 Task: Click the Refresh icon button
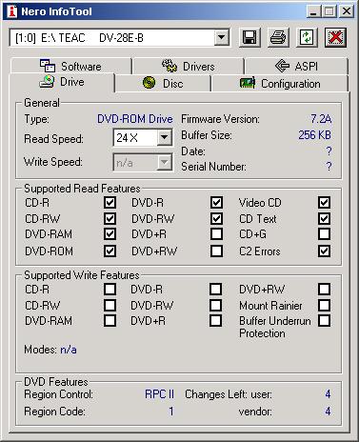[x=307, y=37]
